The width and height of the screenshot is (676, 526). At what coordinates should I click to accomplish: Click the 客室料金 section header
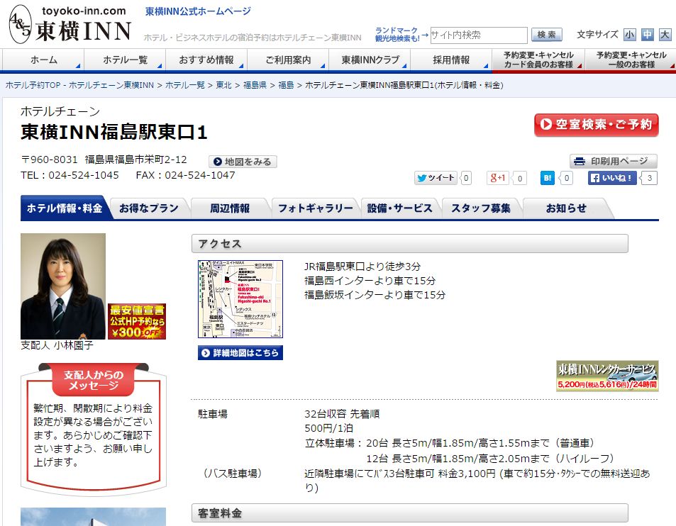tap(409, 513)
